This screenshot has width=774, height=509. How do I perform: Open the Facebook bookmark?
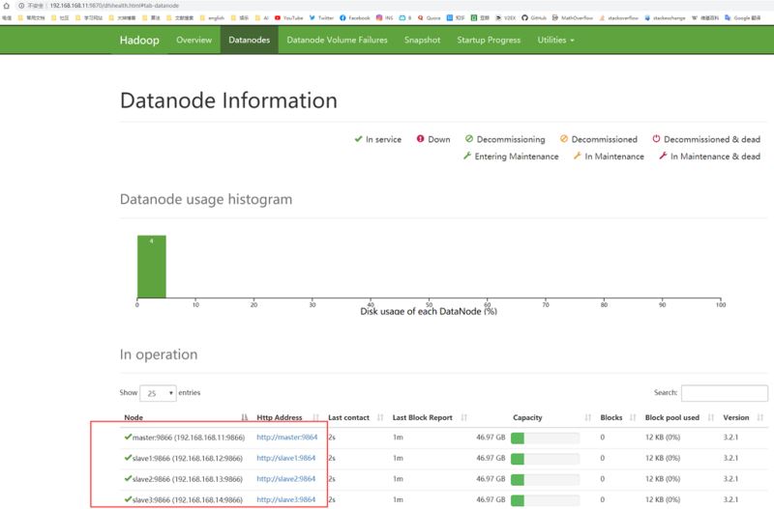[x=354, y=17]
